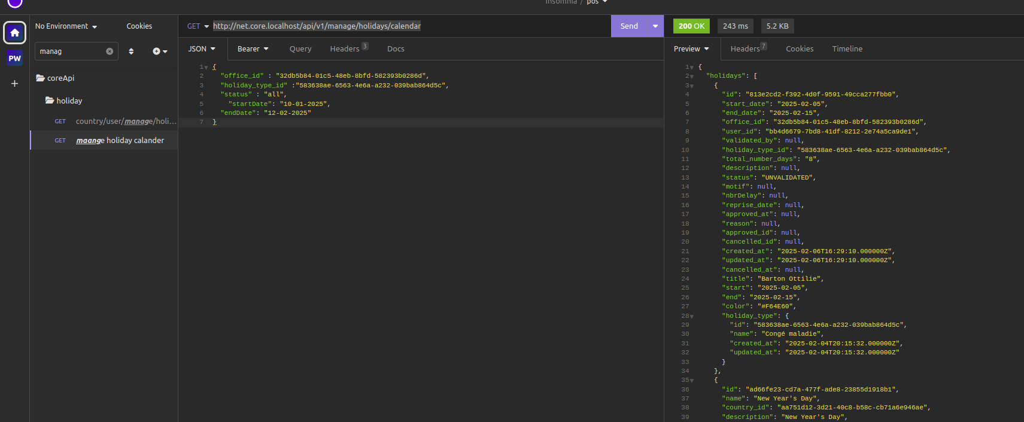
Task: Open the JSON body type dropdown
Action: tap(202, 49)
